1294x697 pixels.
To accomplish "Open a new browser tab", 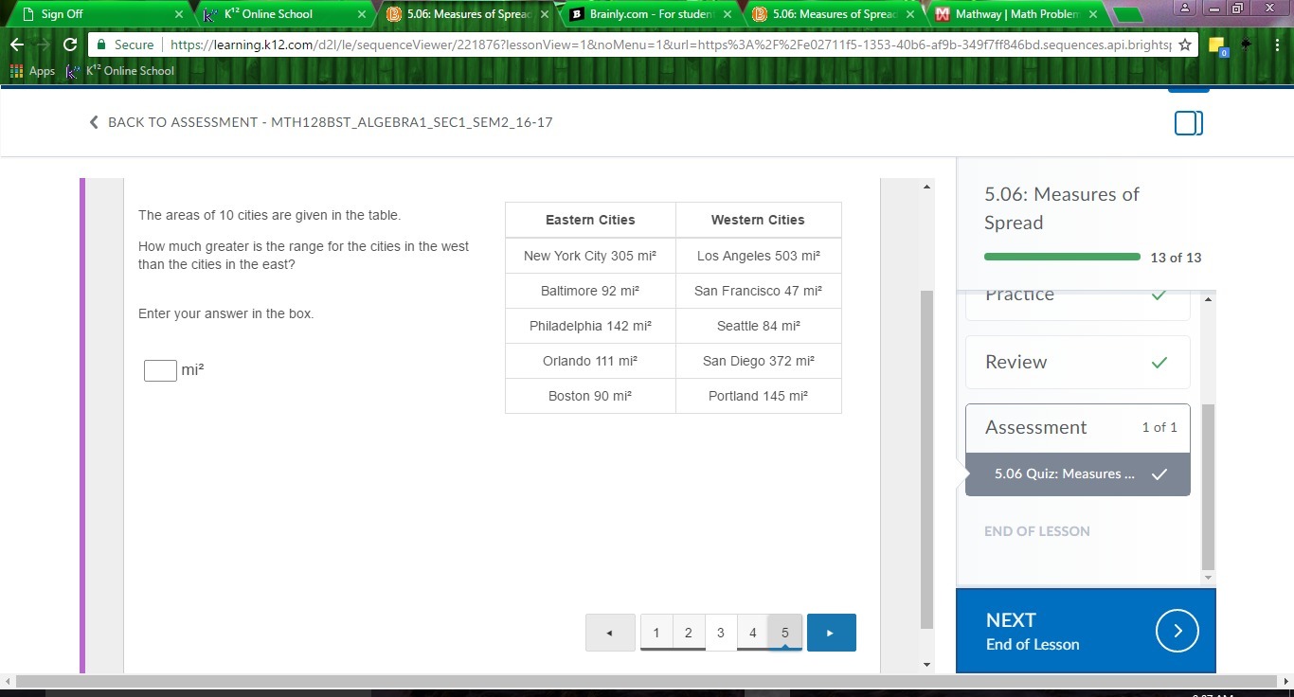I will click(1126, 14).
